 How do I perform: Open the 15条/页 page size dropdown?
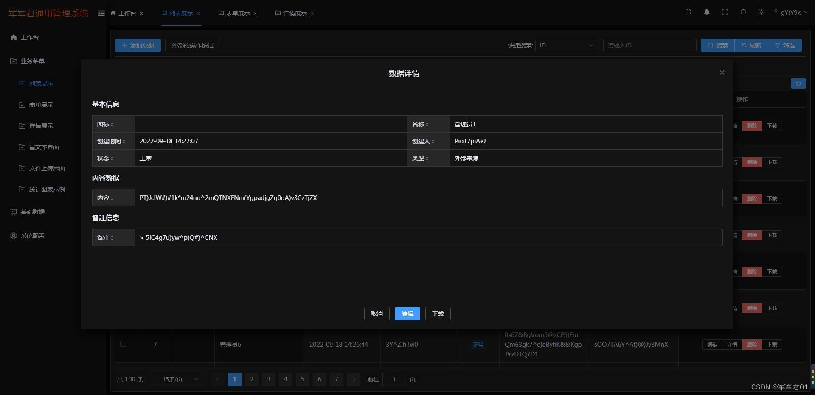point(177,379)
